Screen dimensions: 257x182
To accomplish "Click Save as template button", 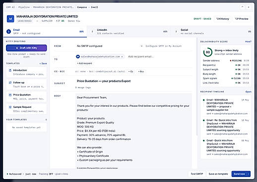I will pos(218,174).
